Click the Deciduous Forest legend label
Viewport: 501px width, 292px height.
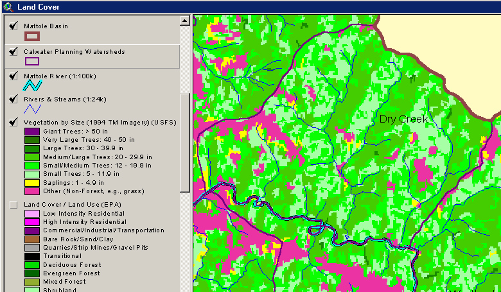click(72, 265)
